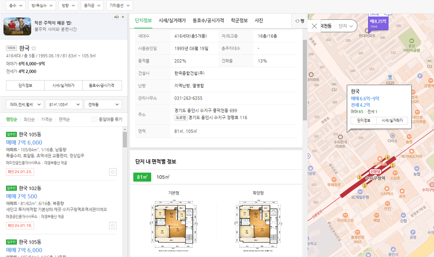Open the 매매,전세,월세 type dropdown
The height and width of the screenshot is (257, 434).
pyautogui.click(x=25, y=105)
